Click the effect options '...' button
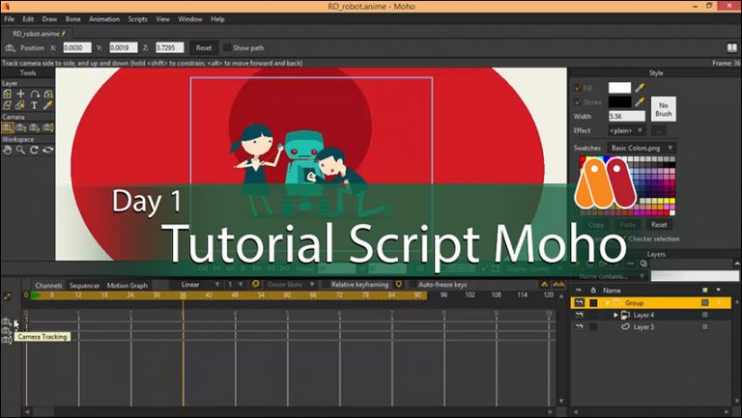742x418 pixels. click(x=659, y=130)
